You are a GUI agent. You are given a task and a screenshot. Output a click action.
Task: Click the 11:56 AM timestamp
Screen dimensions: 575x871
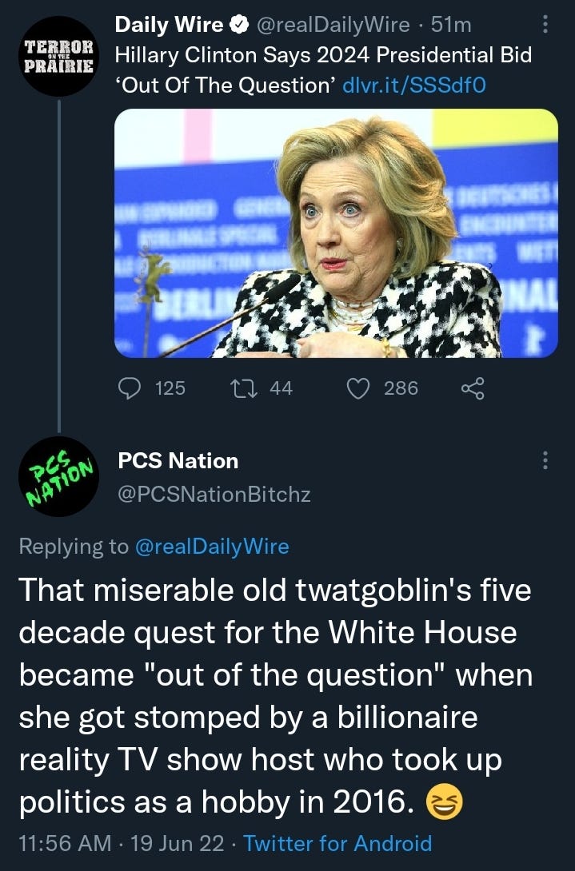click(65, 843)
